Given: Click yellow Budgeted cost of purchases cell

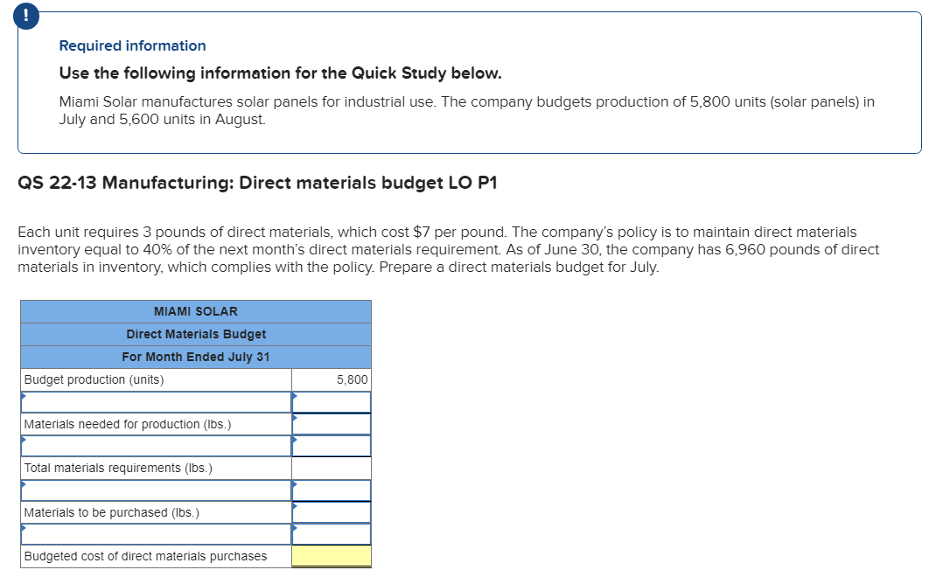Looking at the screenshot, I should point(332,556).
